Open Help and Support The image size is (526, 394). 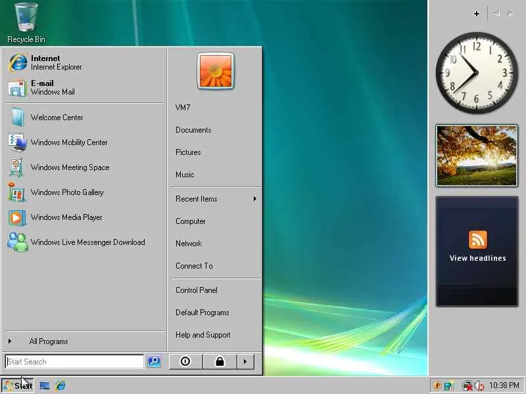coord(216,335)
